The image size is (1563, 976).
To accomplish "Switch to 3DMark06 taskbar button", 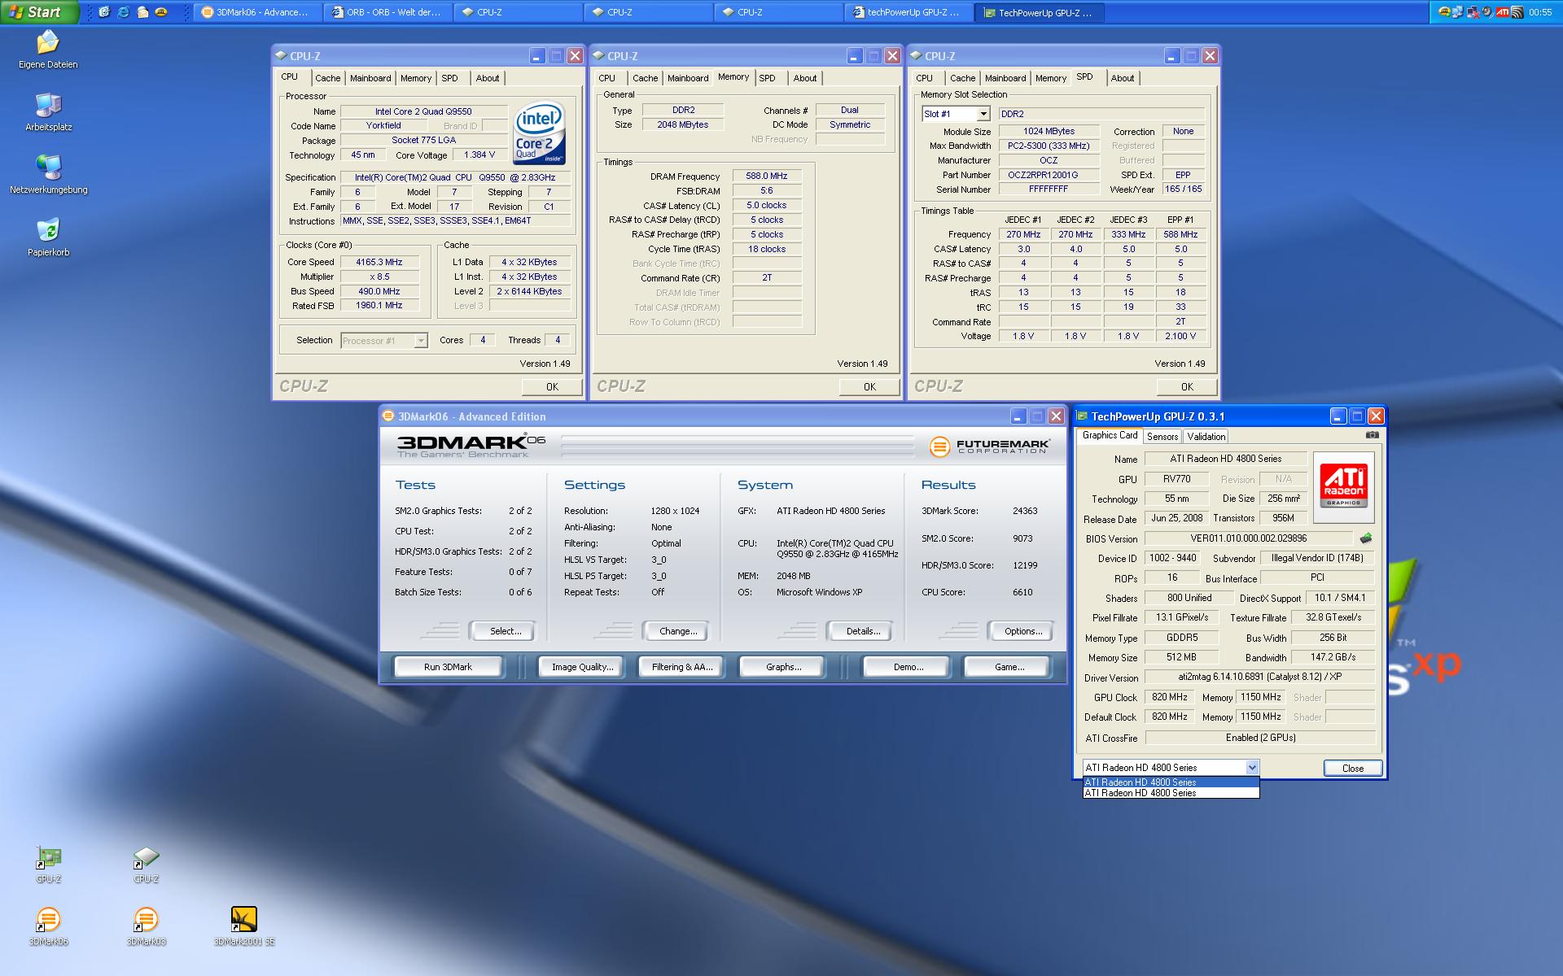I will click(x=257, y=12).
